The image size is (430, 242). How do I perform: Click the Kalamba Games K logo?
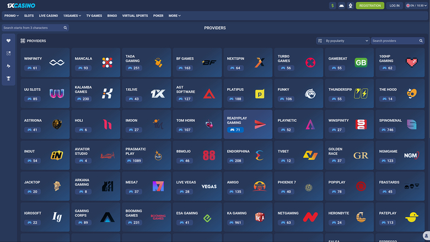[108, 94]
